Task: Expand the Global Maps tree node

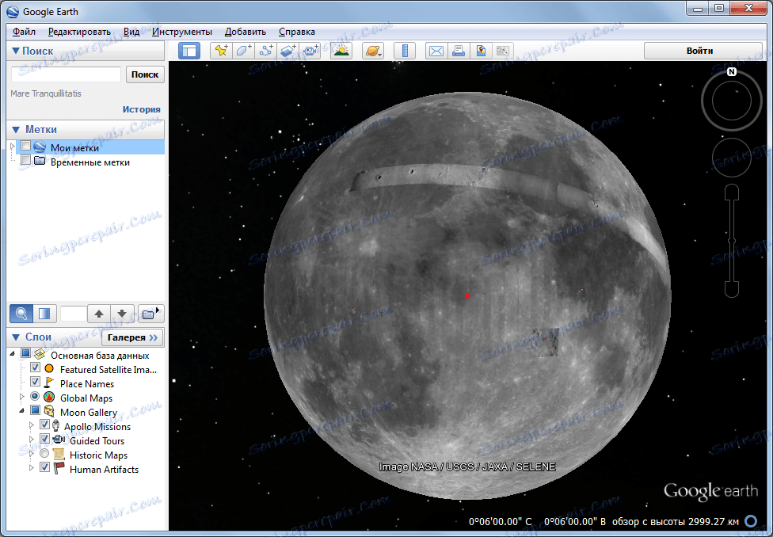Action: pyautogui.click(x=22, y=398)
